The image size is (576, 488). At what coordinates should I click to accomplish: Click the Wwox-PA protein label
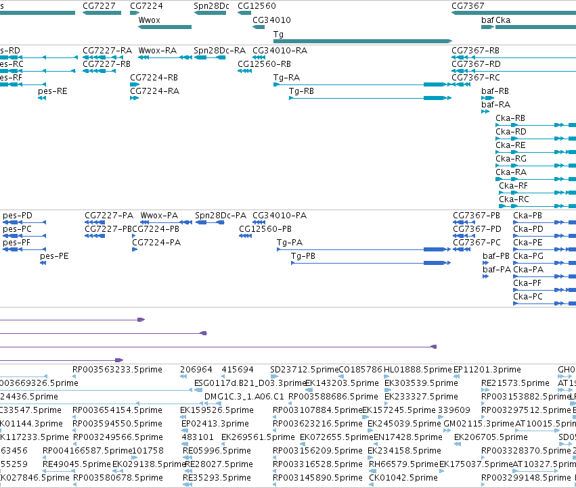(x=159, y=216)
